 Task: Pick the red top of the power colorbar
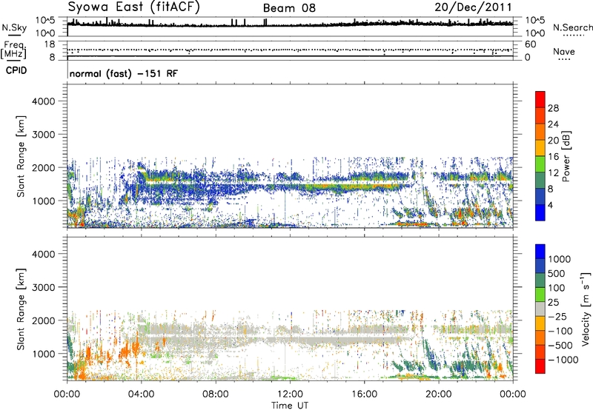click(540, 100)
